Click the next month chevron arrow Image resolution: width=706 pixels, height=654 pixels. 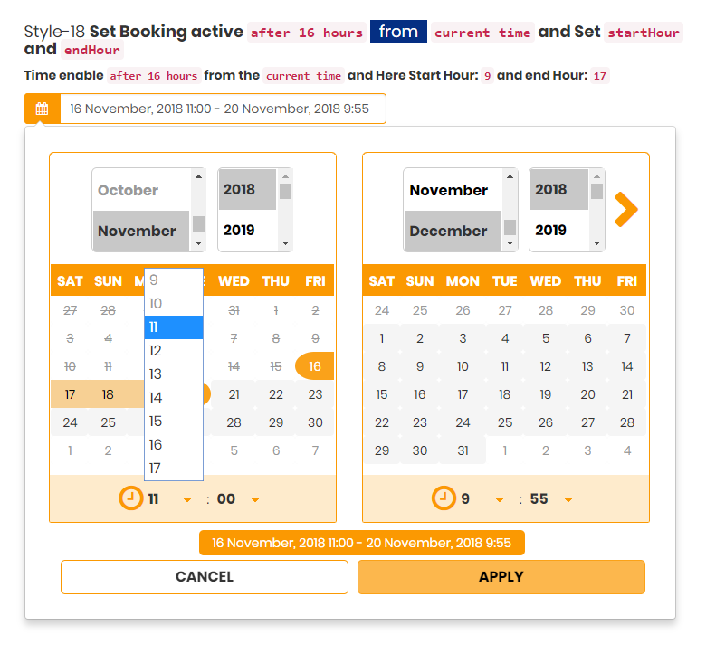pyautogui.click(x=625, y=210)
